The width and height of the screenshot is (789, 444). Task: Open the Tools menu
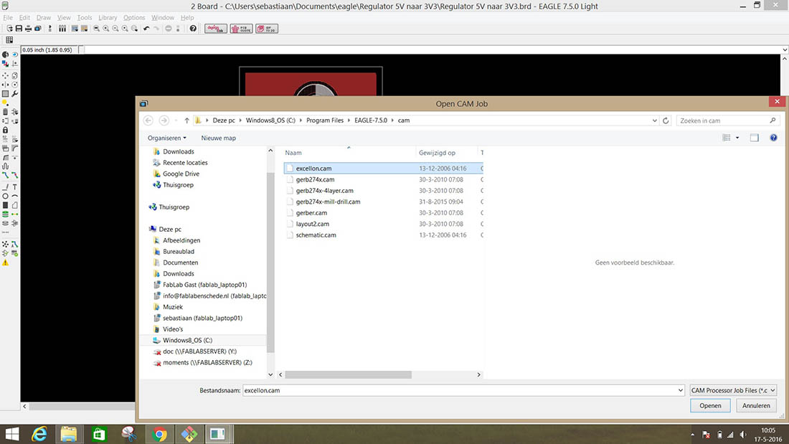pyautogui.click(x=85, y=18)
